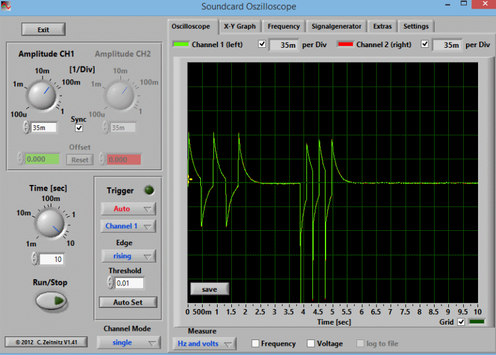The width and height of the screenshot is (496, 355).
Task: Turn the Time [sec] knob
Action: [x=50, y=223]
